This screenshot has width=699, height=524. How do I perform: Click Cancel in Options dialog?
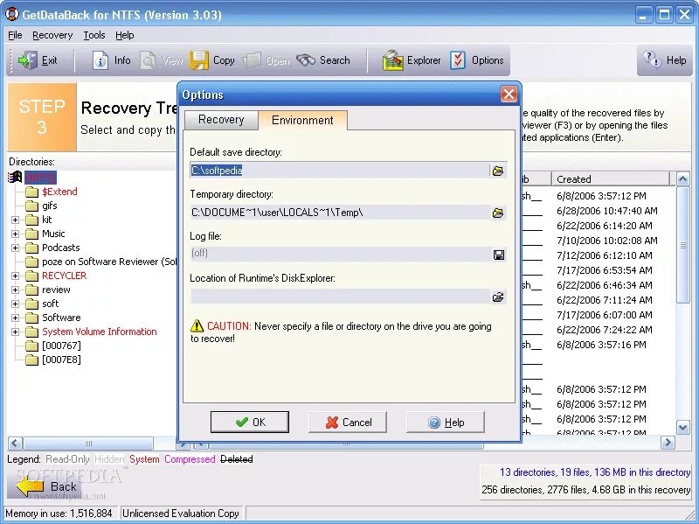point(348,423)
